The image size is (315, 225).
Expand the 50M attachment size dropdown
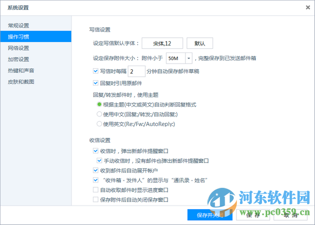(188, 58)
